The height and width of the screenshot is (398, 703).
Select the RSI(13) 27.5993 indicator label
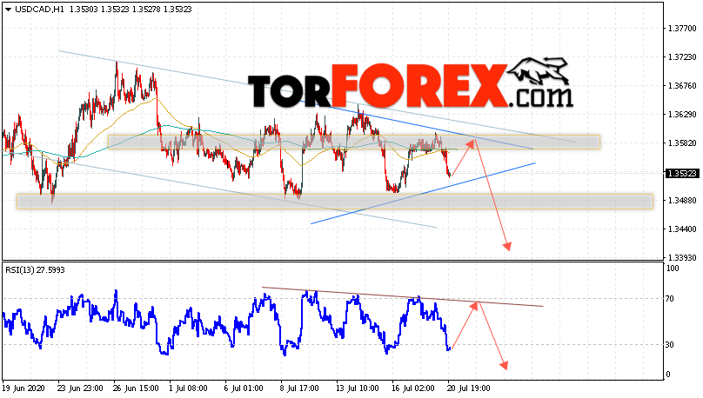click(35, 270)
